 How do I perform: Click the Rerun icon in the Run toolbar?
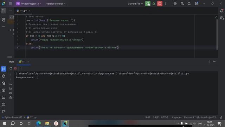point(11,68)
